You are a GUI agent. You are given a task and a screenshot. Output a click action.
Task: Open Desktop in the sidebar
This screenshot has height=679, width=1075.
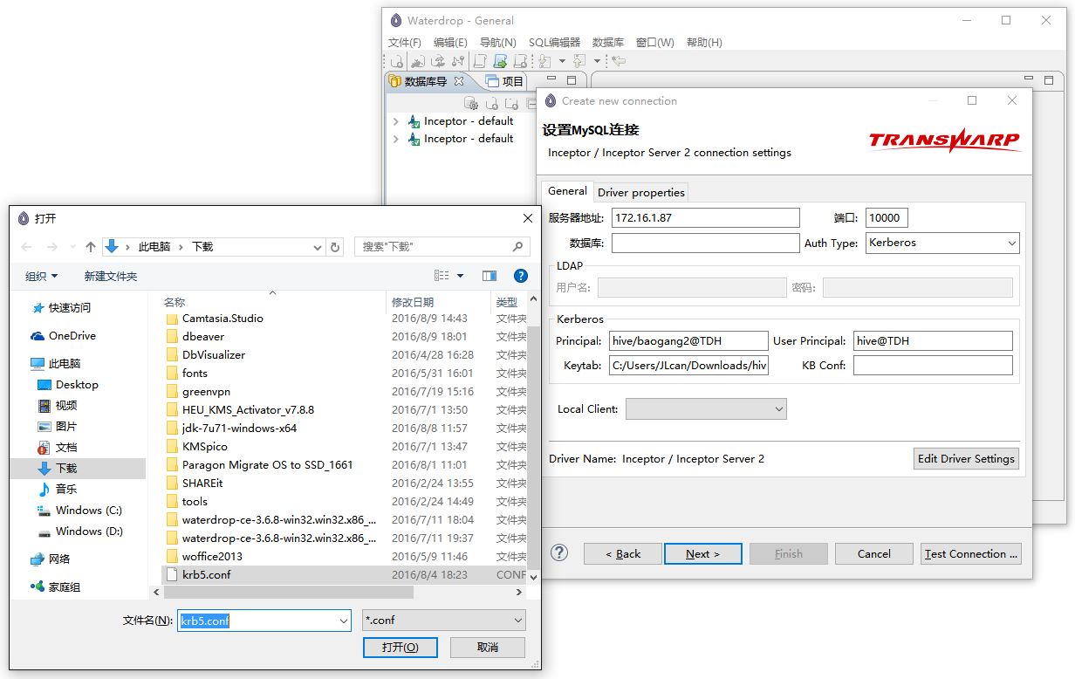77,384
